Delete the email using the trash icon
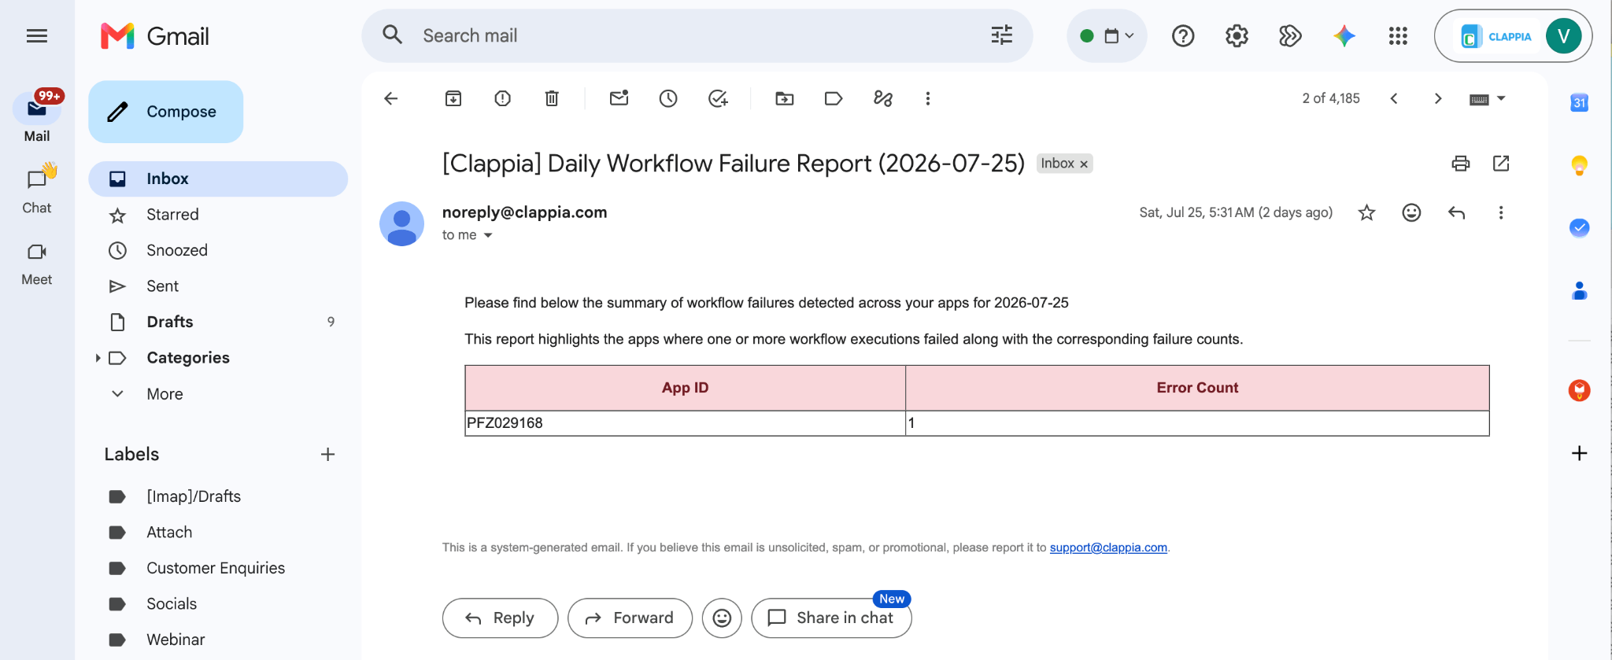The height and width of the screenshot is (660, 1612). coord(552,98)
